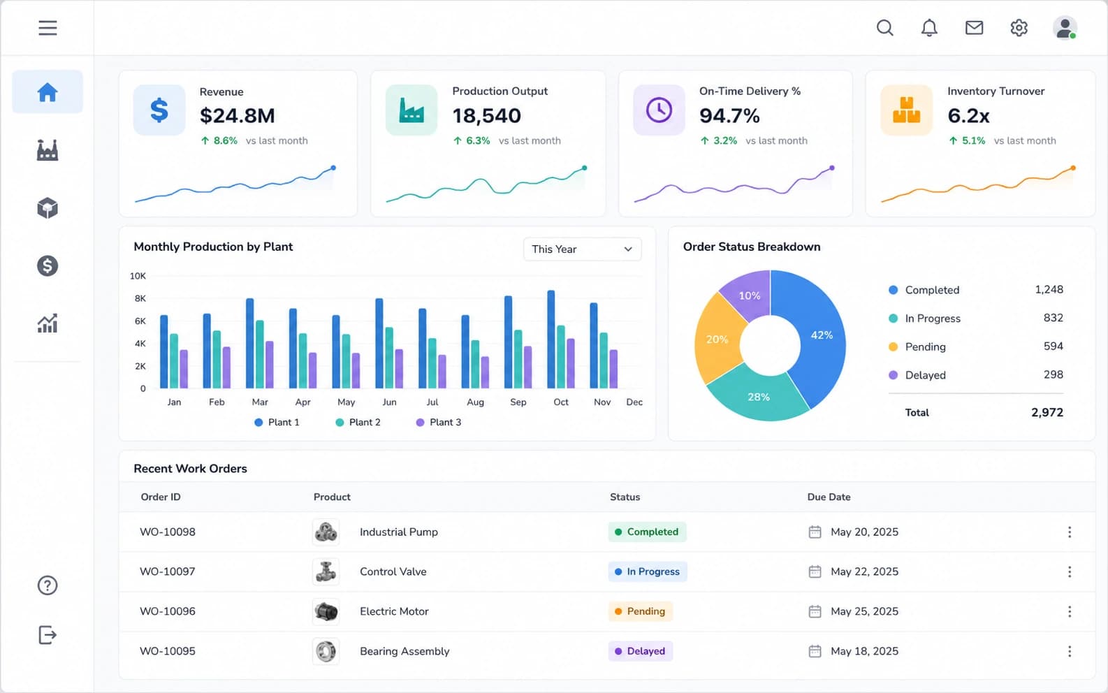Toggle Plant 1 legend item
This screenshot has height=693, width=1108.
[277, 422]
